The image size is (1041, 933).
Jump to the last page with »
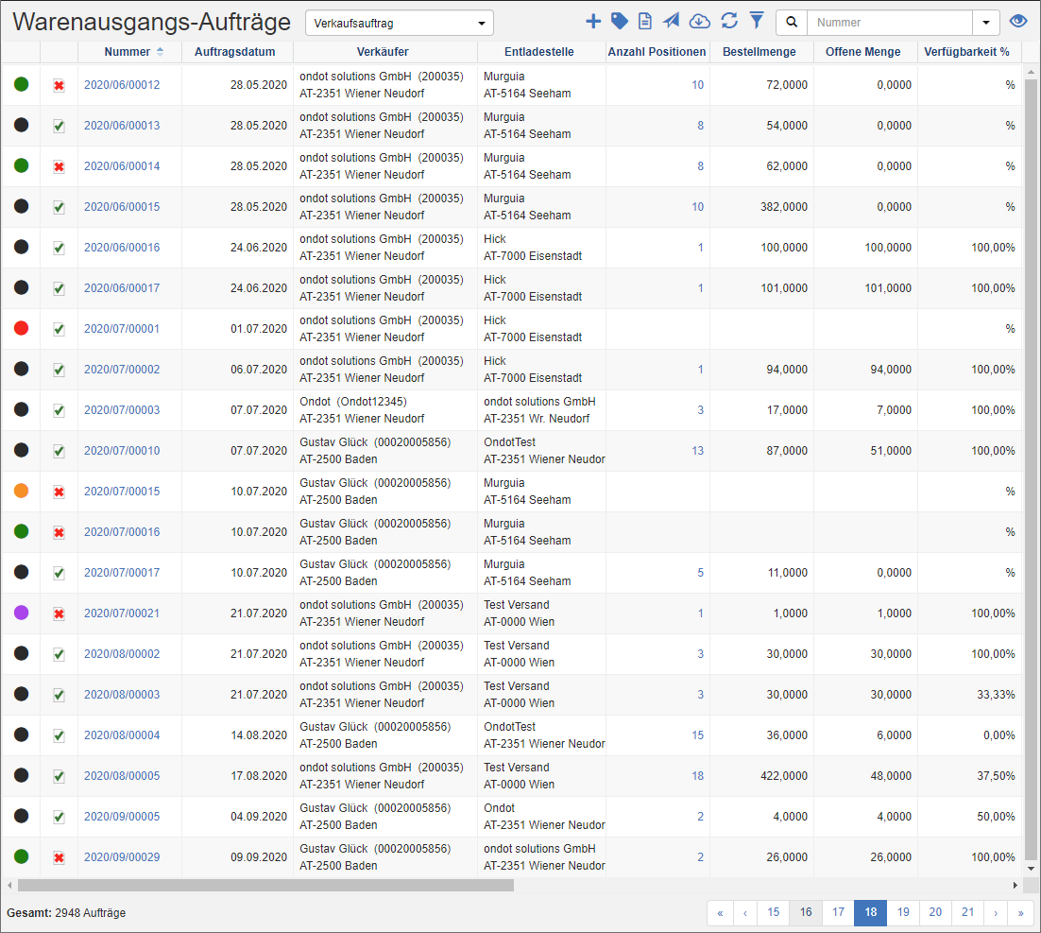point(1020,912)
